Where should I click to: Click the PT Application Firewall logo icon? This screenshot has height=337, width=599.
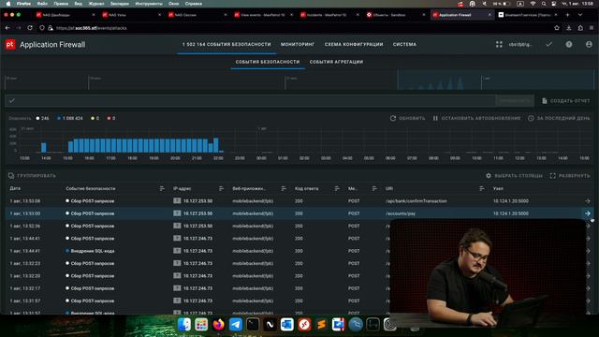pyautogui.click(x=10, y=45)
